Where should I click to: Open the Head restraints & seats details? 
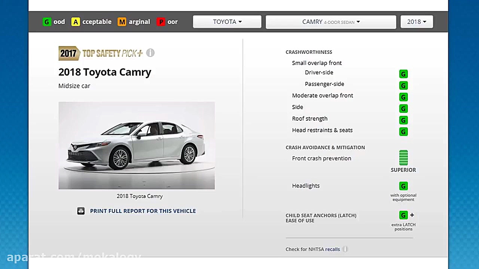tap(323, 130)
